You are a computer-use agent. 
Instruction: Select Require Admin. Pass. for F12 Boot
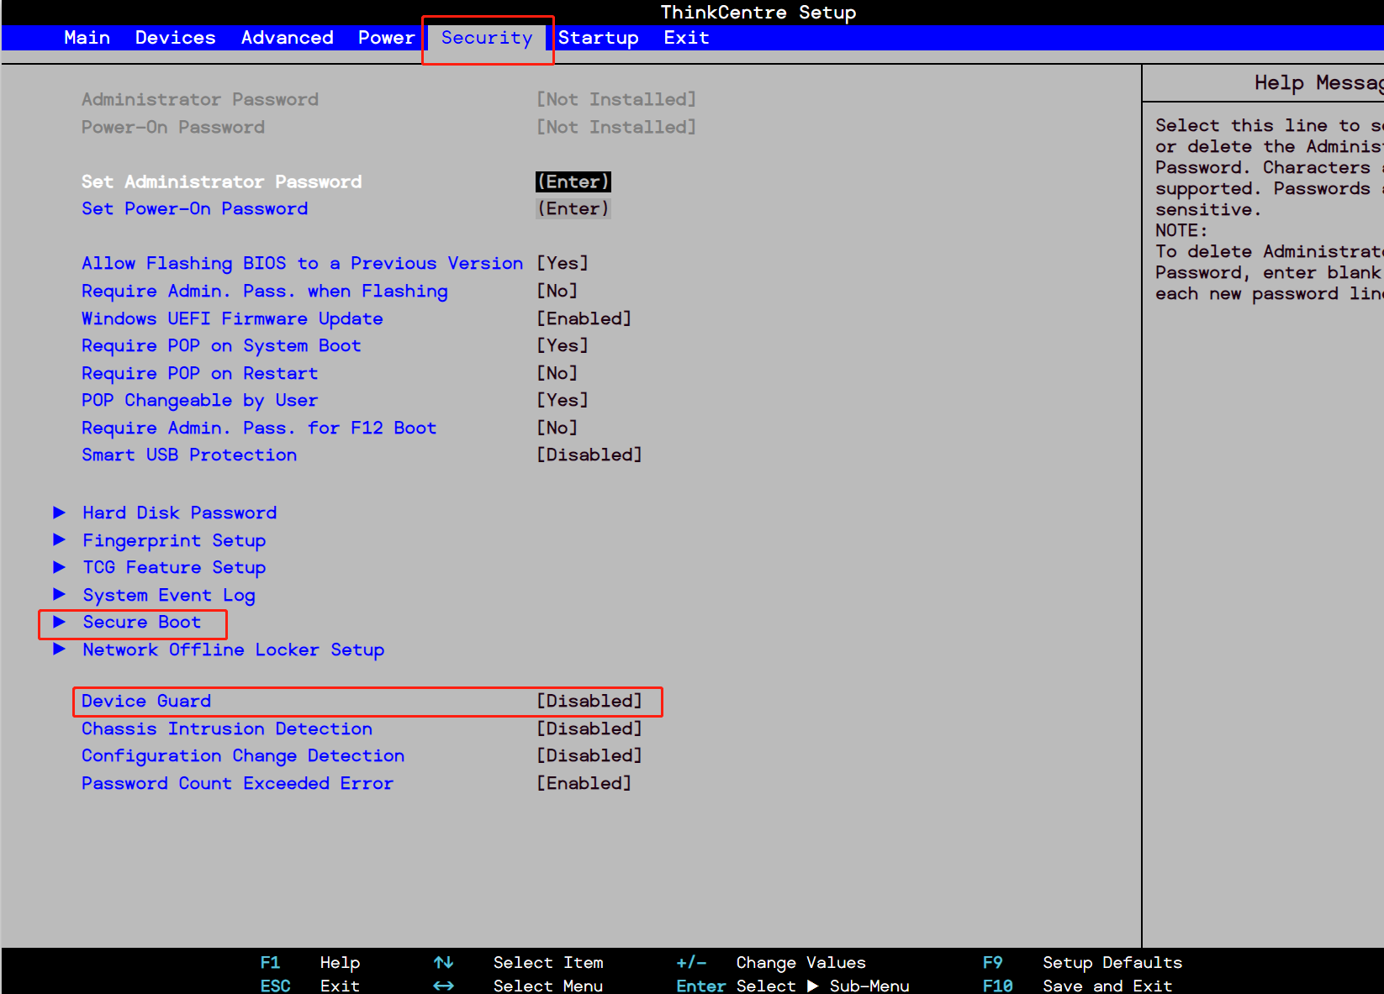click(x=259, y=428)
